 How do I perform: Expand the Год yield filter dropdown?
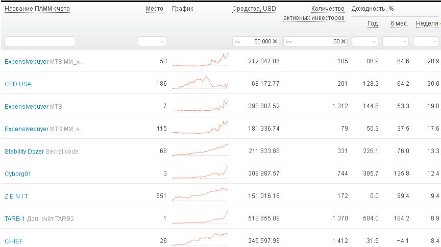click(365, 41)
